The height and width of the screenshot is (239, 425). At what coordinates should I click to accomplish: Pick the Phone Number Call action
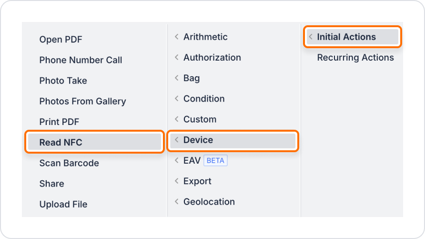[x=81, y=60]
